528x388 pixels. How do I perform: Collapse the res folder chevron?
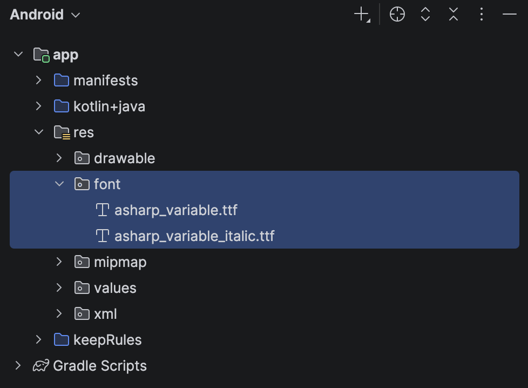[x=39, y=132]
